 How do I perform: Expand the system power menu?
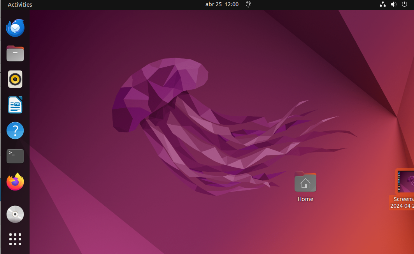404,4
